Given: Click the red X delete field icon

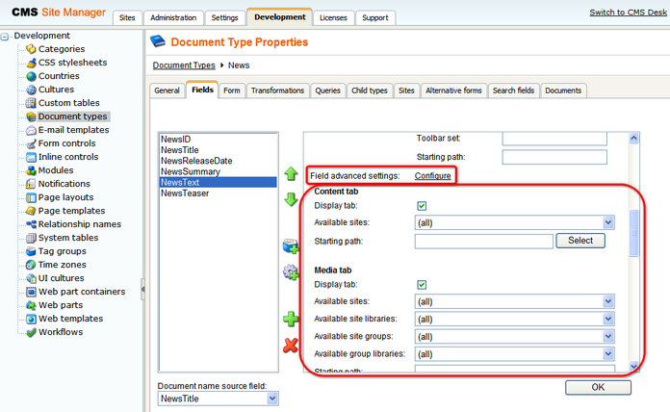Looking at the screenshot, I should coord(291,345).
